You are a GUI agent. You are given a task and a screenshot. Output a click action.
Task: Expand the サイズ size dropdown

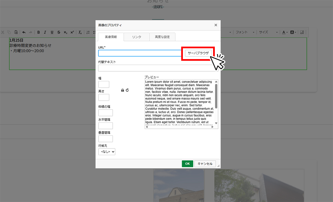(x=268, y=32)
